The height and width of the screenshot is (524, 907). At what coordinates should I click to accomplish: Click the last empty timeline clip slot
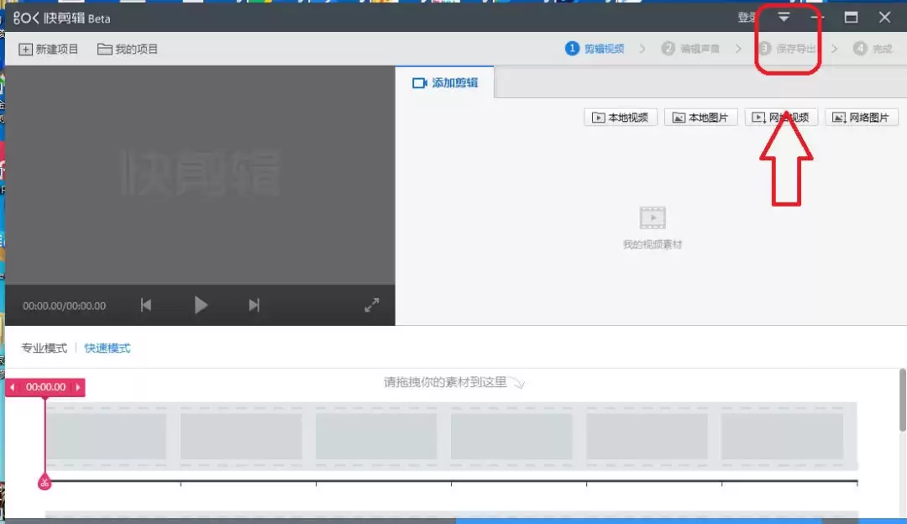782,436
